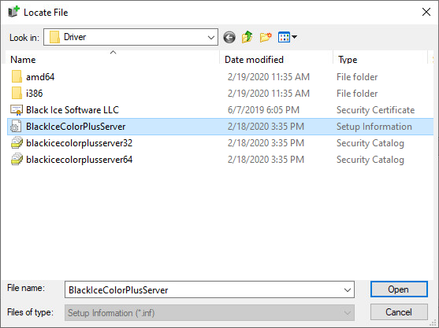Open the View Menu dropdown arrow
This screenshot has width=439, height=328.
point(294,37)
